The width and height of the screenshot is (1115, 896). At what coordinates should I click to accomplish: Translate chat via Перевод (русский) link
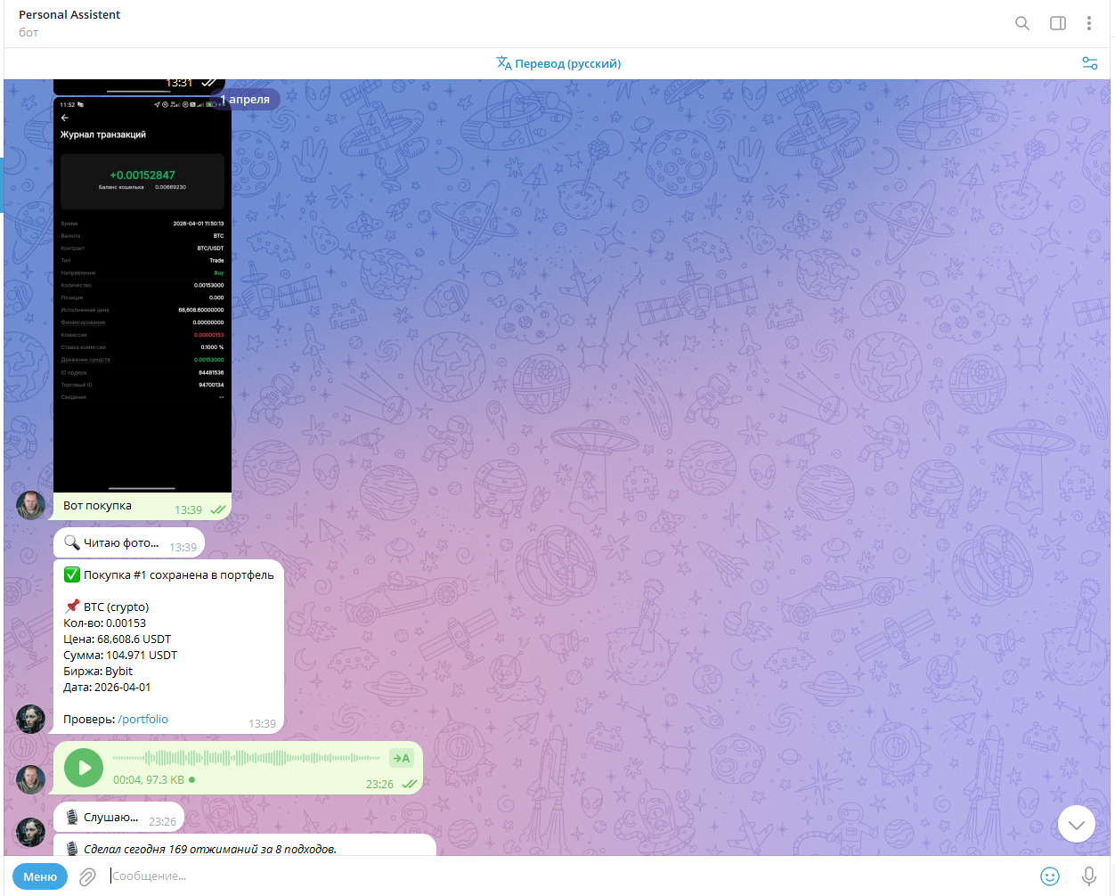558,63
